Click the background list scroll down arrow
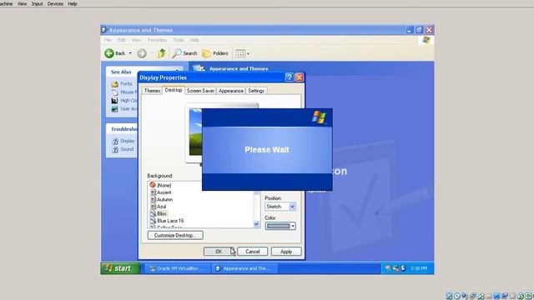534x300 pixels. click(256, 224)
